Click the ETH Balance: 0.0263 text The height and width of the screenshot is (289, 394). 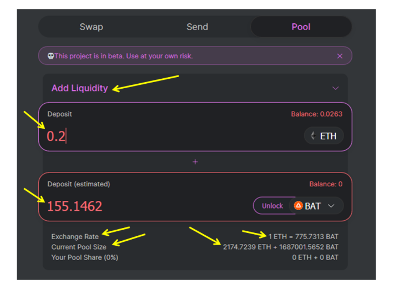(317, 114)
